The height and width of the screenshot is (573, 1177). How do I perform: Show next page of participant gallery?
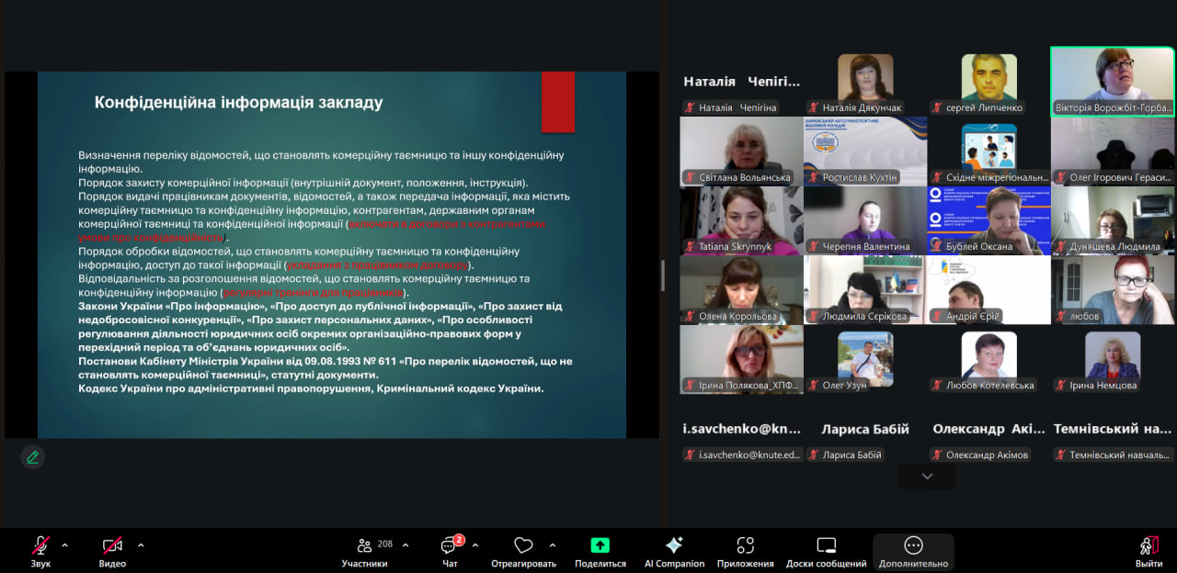point(927,476)
